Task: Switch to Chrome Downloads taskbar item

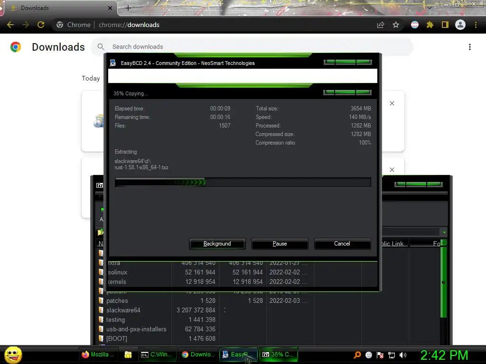Action: [198, 355]
